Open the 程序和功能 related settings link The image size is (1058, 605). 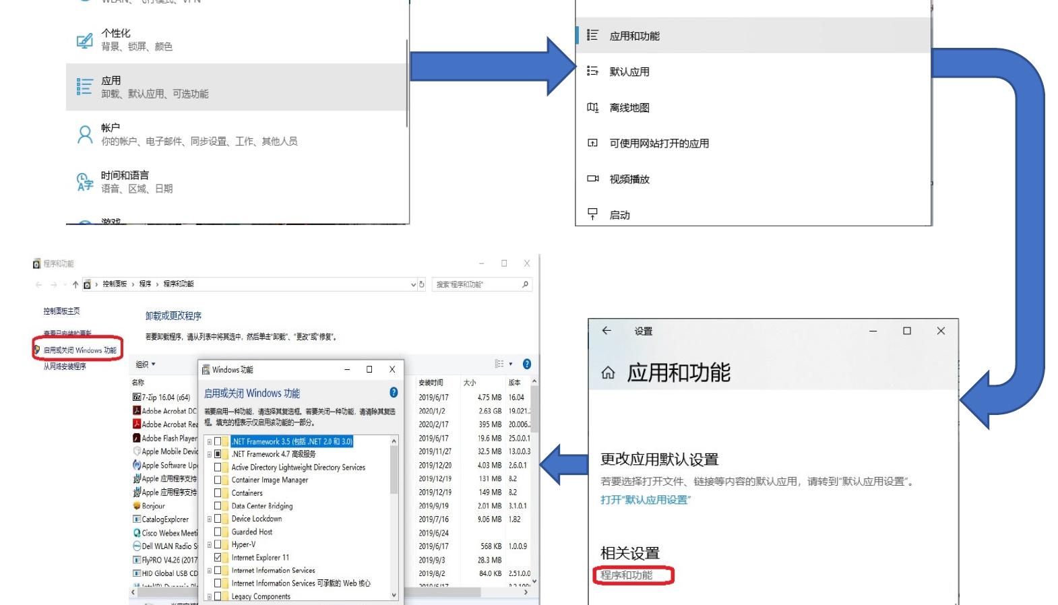coord(627,575)
